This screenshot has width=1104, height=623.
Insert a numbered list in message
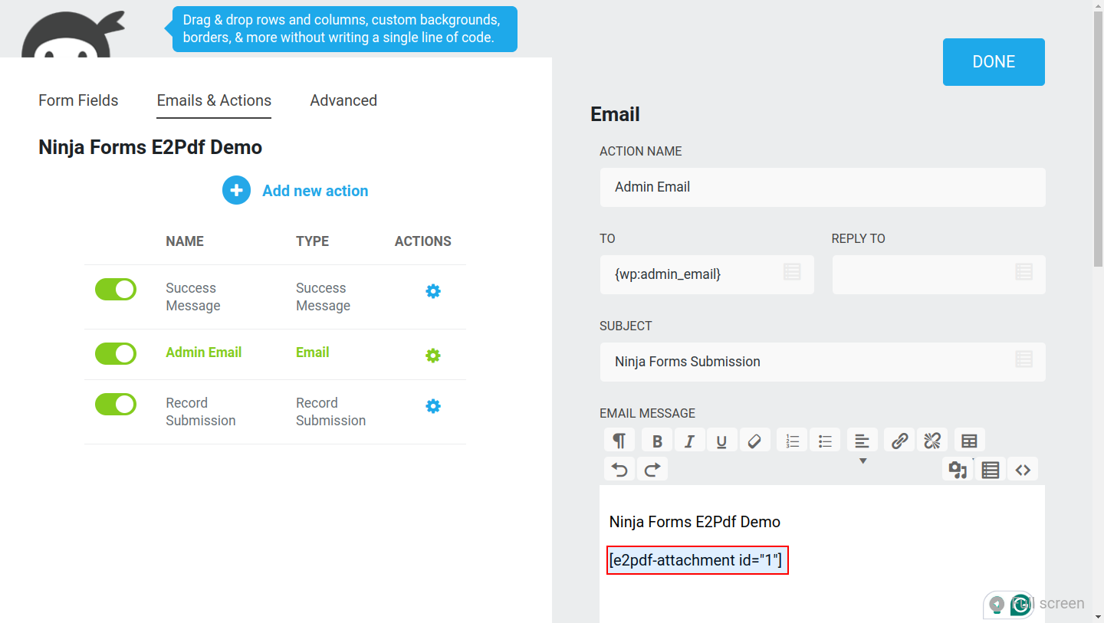point(792,441)
